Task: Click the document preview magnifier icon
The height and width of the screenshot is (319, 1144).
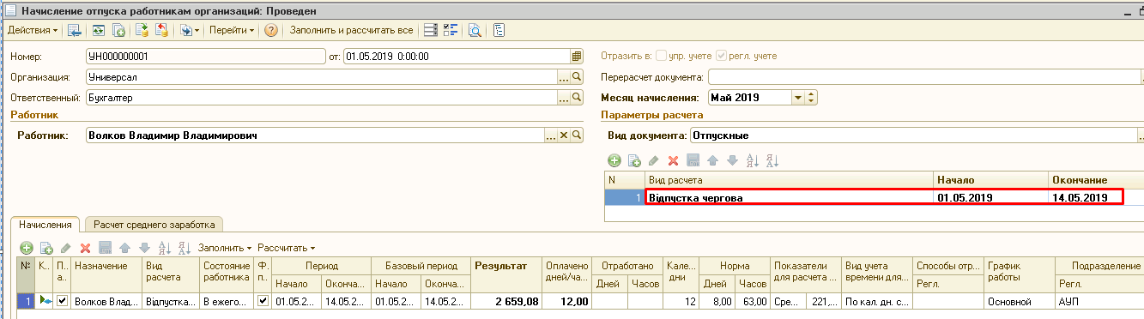Action: click(475, 30)
